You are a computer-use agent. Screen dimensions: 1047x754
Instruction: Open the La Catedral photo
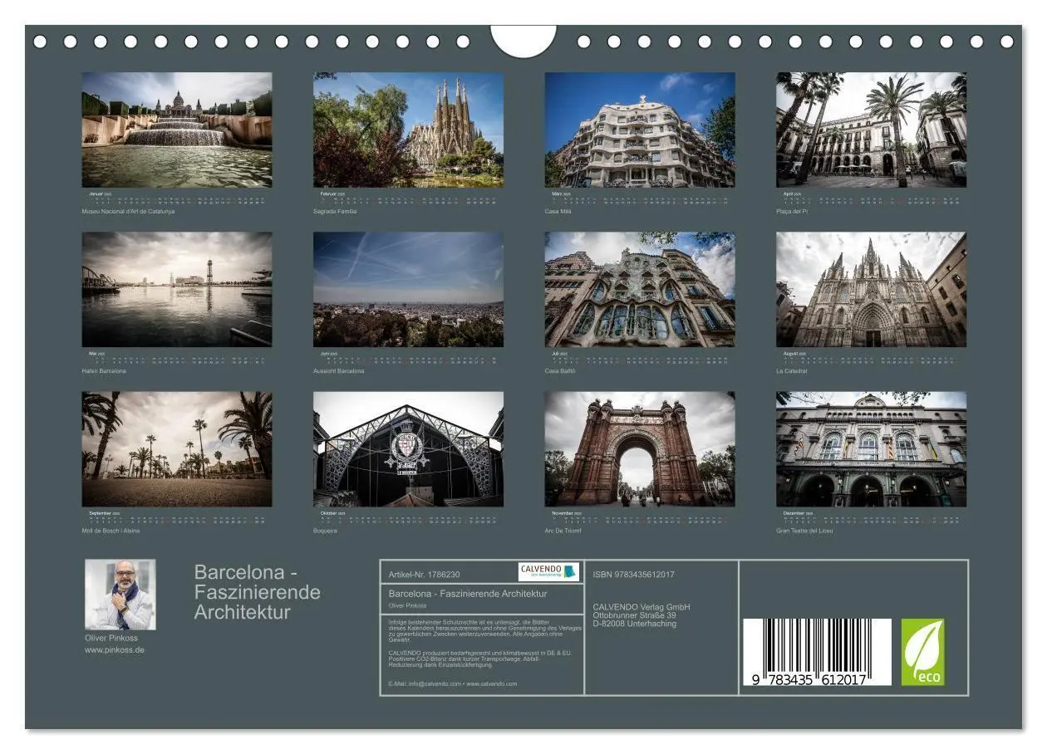(872, 289)
